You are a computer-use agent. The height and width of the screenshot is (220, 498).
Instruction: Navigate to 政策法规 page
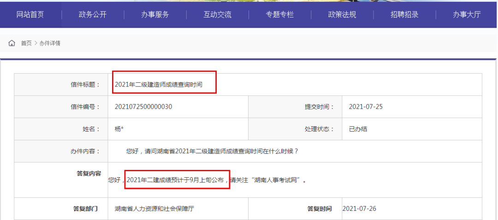tap(342, 14)
